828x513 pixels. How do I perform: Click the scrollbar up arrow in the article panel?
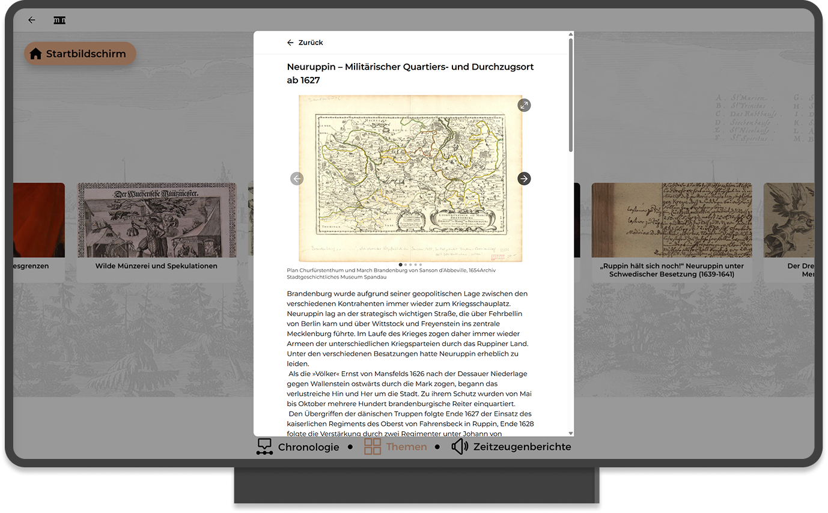[x=571, y=34]
